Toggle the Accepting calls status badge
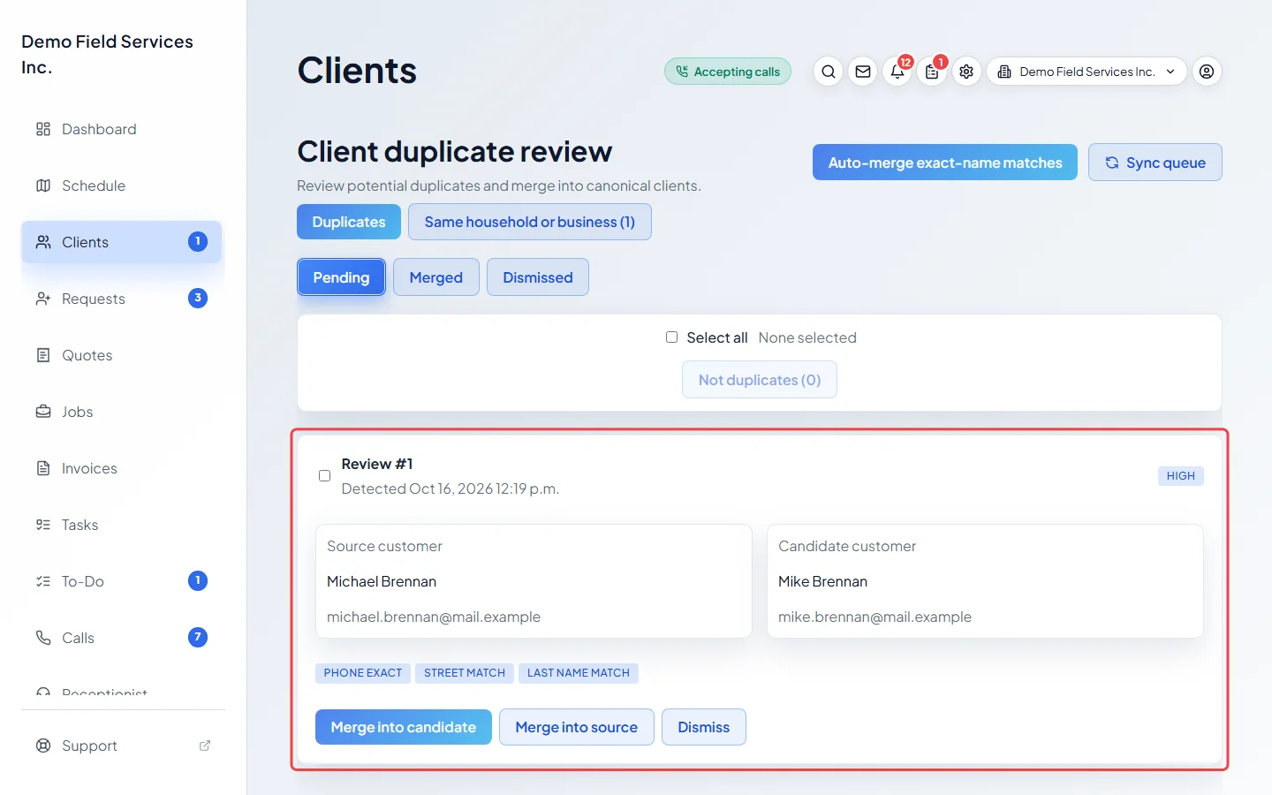The height and width of the screenshot is (795, 1272). [728, 72]
